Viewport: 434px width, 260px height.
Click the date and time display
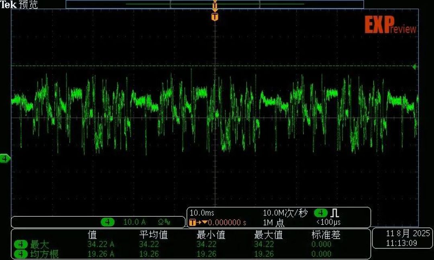pos(403,238)
